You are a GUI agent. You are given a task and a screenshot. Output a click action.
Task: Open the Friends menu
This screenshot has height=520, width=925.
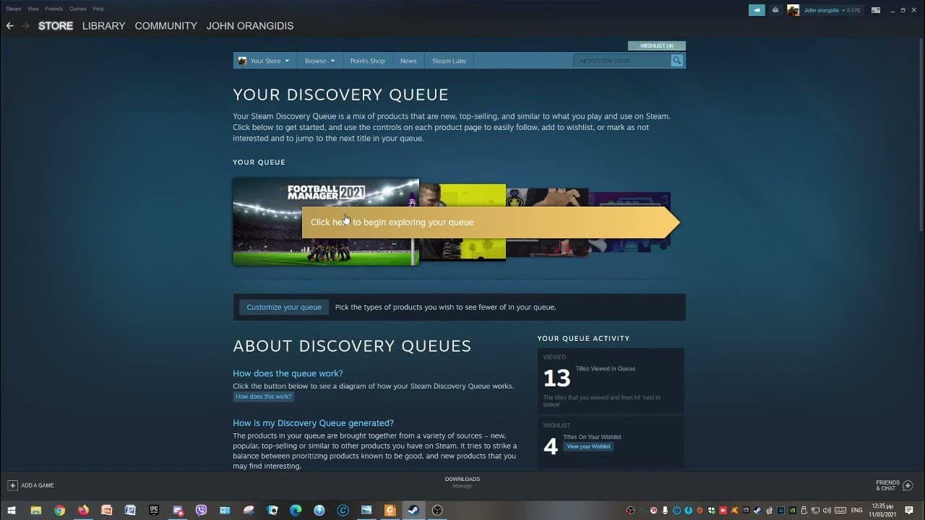pos(53,9)
